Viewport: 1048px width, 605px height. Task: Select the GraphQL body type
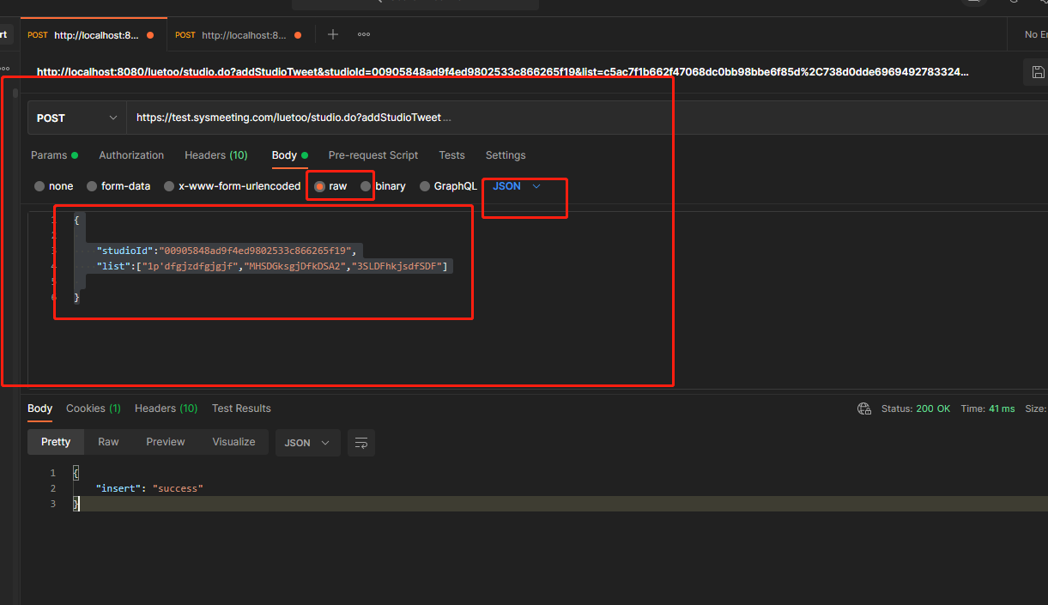[448, 186]
